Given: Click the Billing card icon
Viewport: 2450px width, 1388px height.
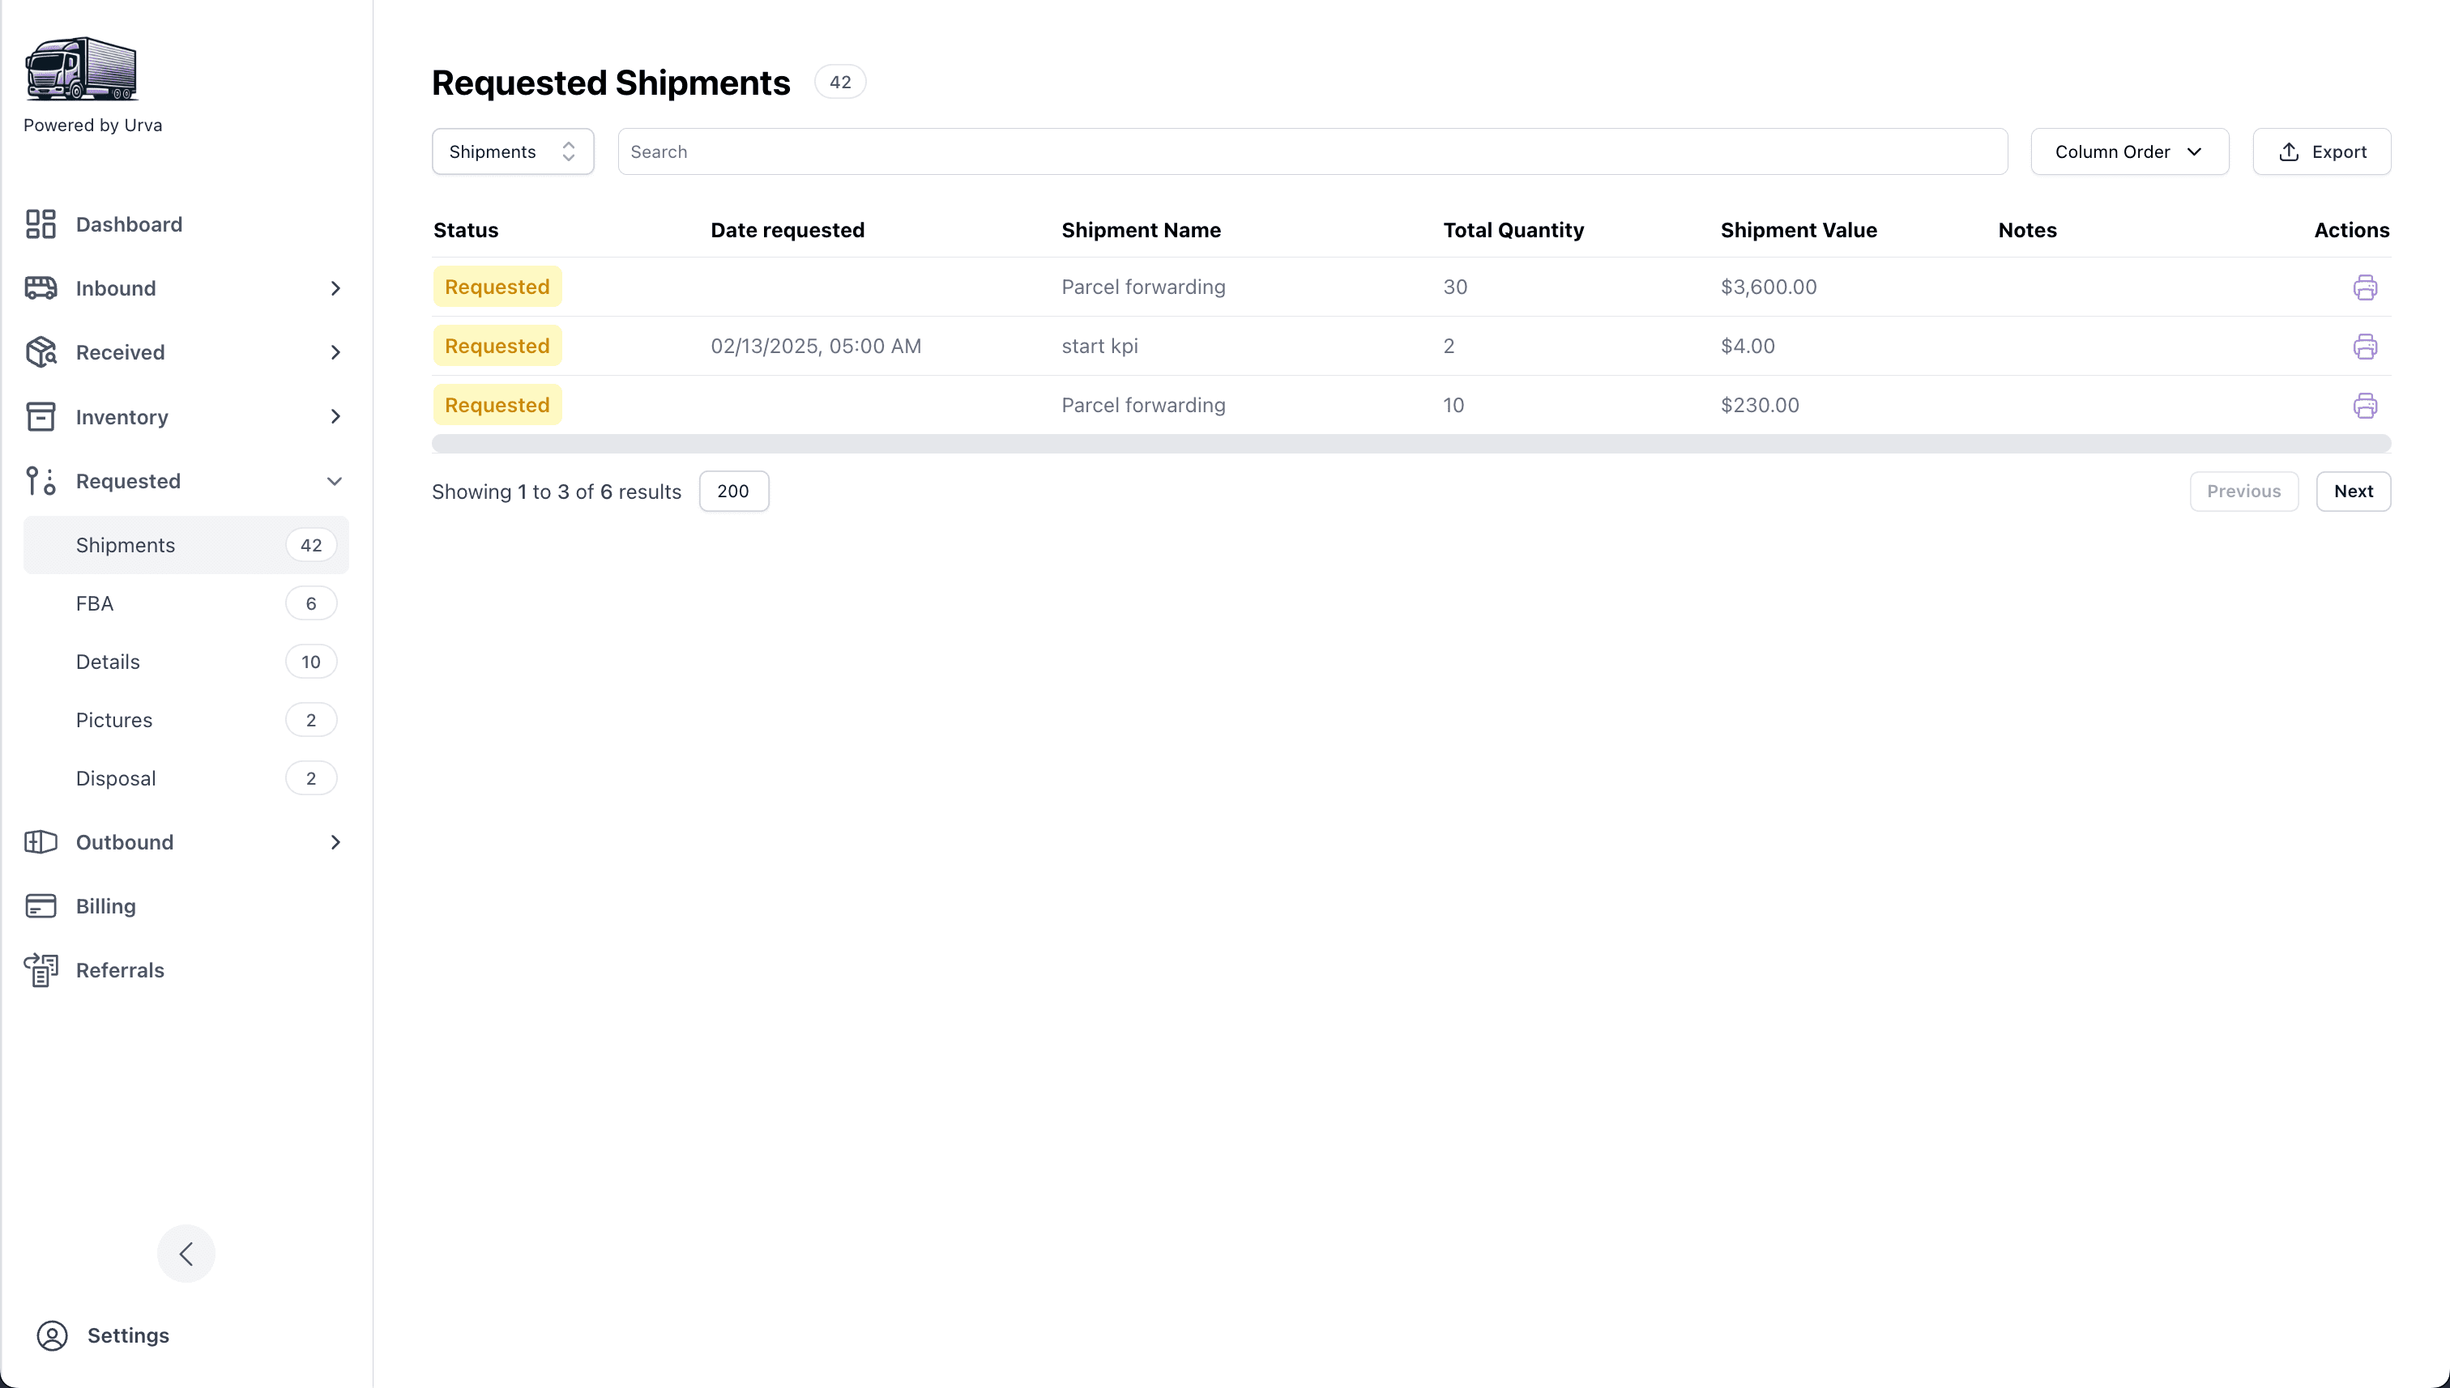Looking at the screenshot, I should pos(41,905).
